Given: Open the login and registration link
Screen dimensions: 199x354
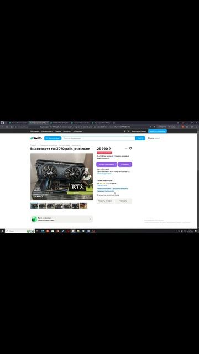Looking at the screenshot, I should (139, 131).
